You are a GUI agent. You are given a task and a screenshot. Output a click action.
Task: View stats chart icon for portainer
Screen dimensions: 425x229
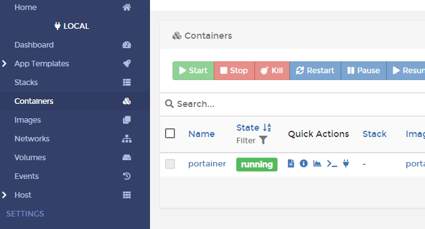pyautogui.click(x=317, y=163)
